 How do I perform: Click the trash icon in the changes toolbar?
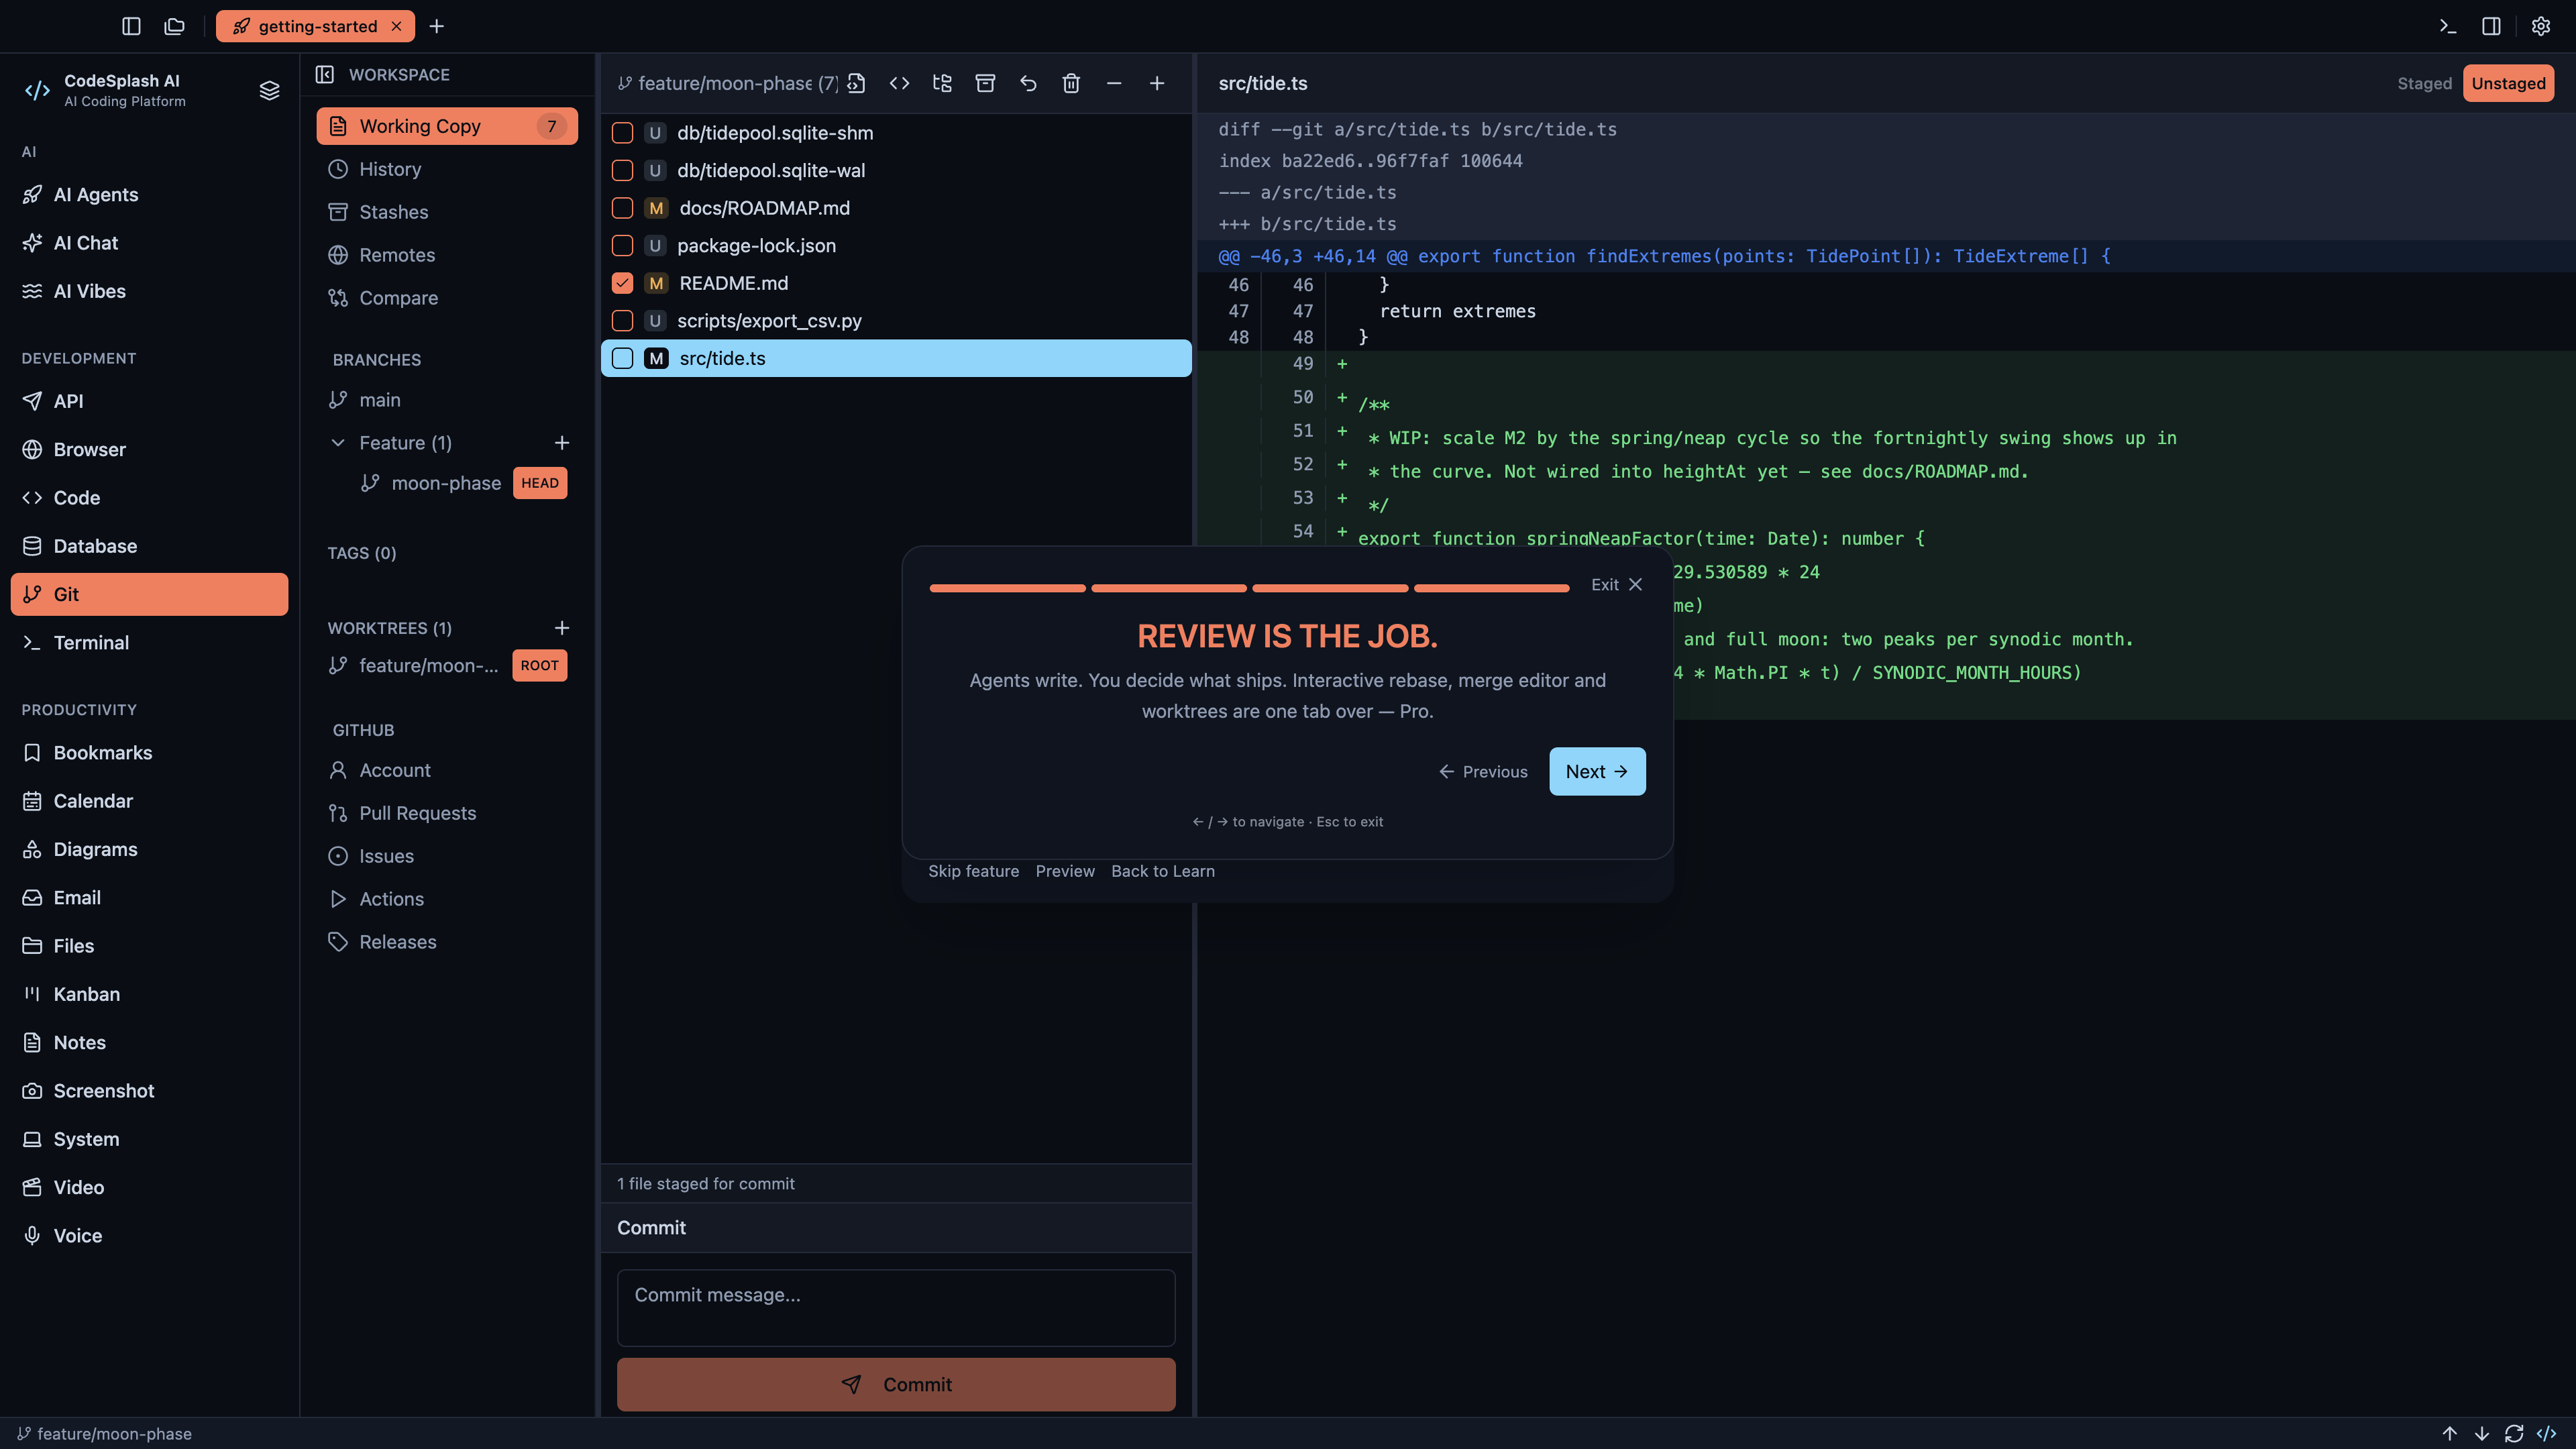(1071, 83)
